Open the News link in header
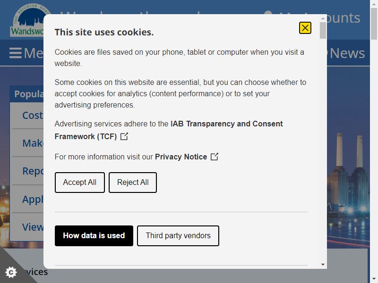Screen dimensions: 378x283 [x=347, y=53]
